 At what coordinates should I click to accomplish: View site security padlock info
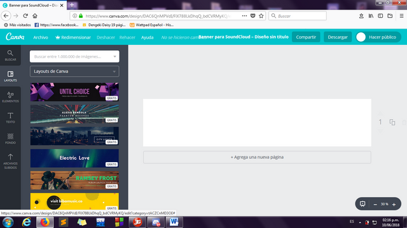[x=81, y=16]
